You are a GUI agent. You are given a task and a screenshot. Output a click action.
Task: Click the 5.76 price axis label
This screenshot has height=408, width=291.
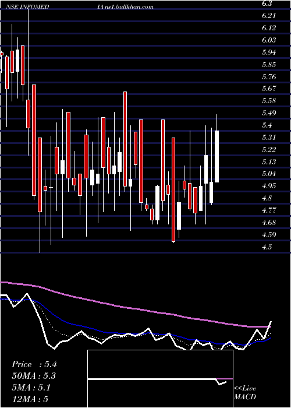tap(269, 77)
